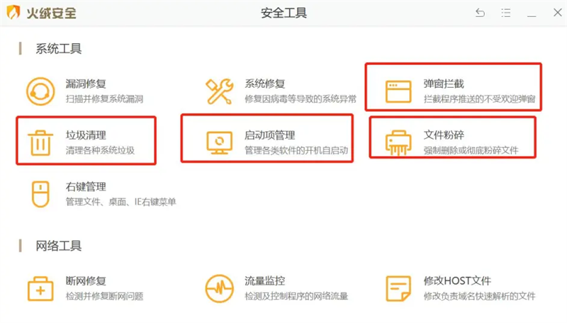Open the 弹窗拦截 popup blocker title
Screen dimensions: 567x323
click(444, 84)
